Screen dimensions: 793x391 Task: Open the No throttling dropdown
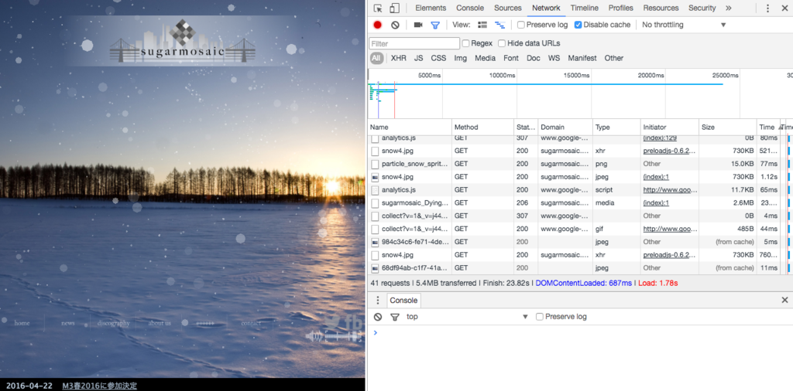click(x=684, y=25)
